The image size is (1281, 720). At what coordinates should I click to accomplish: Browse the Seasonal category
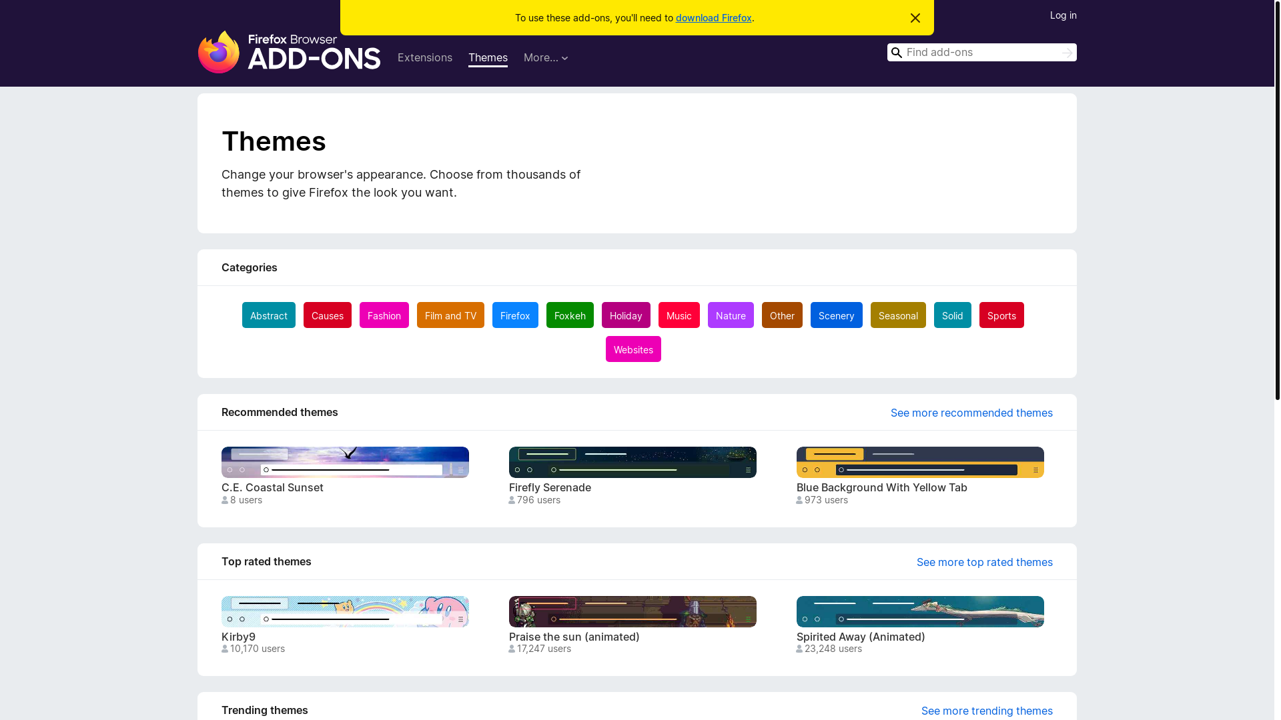click(898, 315)
